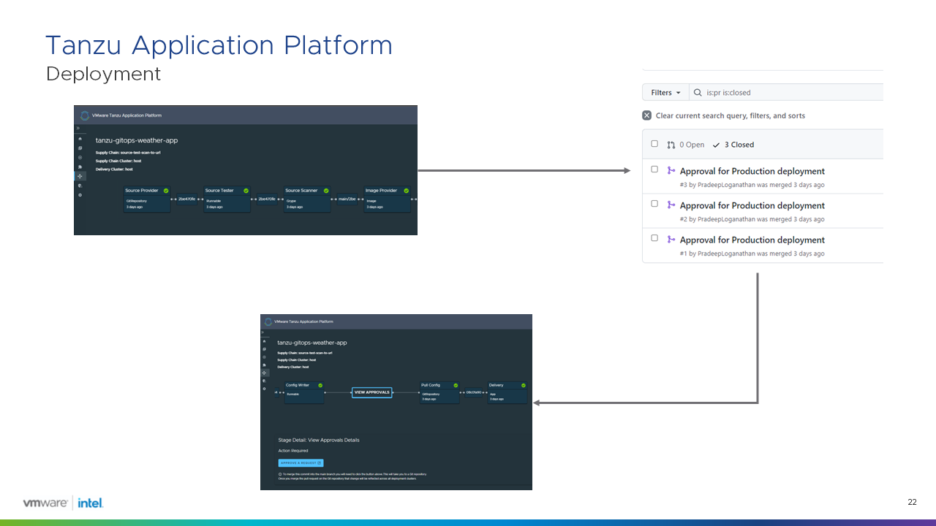Click the merged icon on pull request #1
The image size is (936, 526).
[x=671, y=239]
